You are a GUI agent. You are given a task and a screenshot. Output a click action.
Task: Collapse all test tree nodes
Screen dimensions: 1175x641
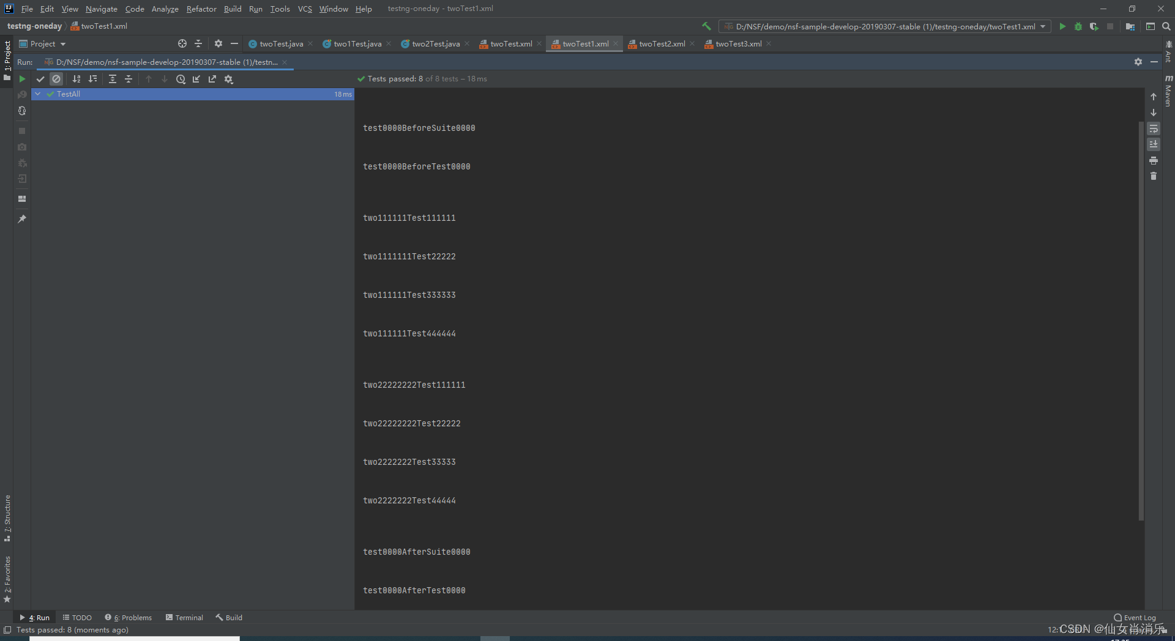coord(129,79)
